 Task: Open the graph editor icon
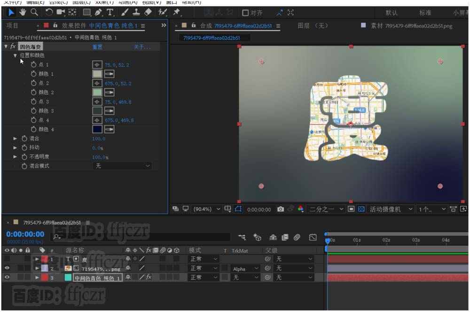[313, 237]
